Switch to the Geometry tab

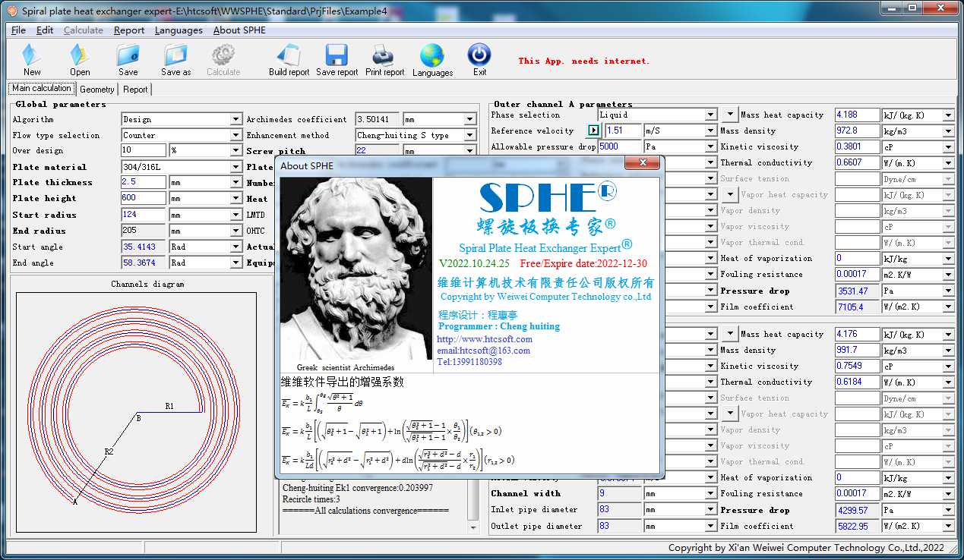pos(97,90)
